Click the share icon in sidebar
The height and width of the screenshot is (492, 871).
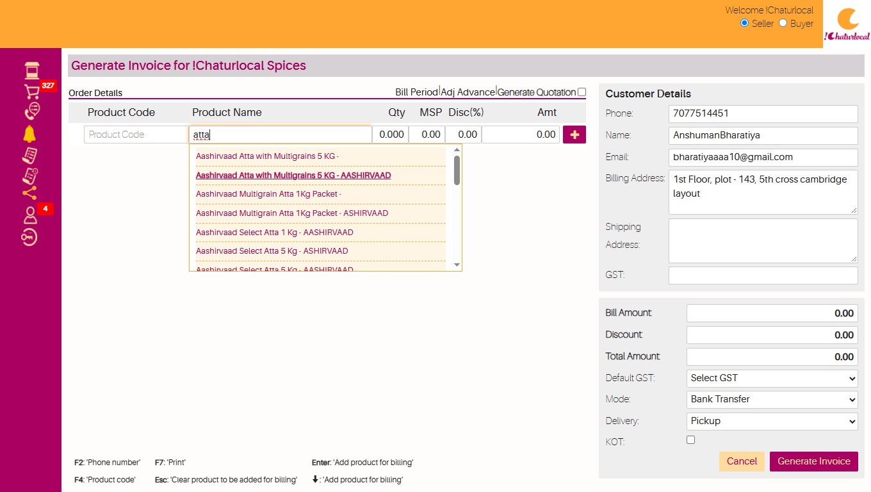(29, 193)
